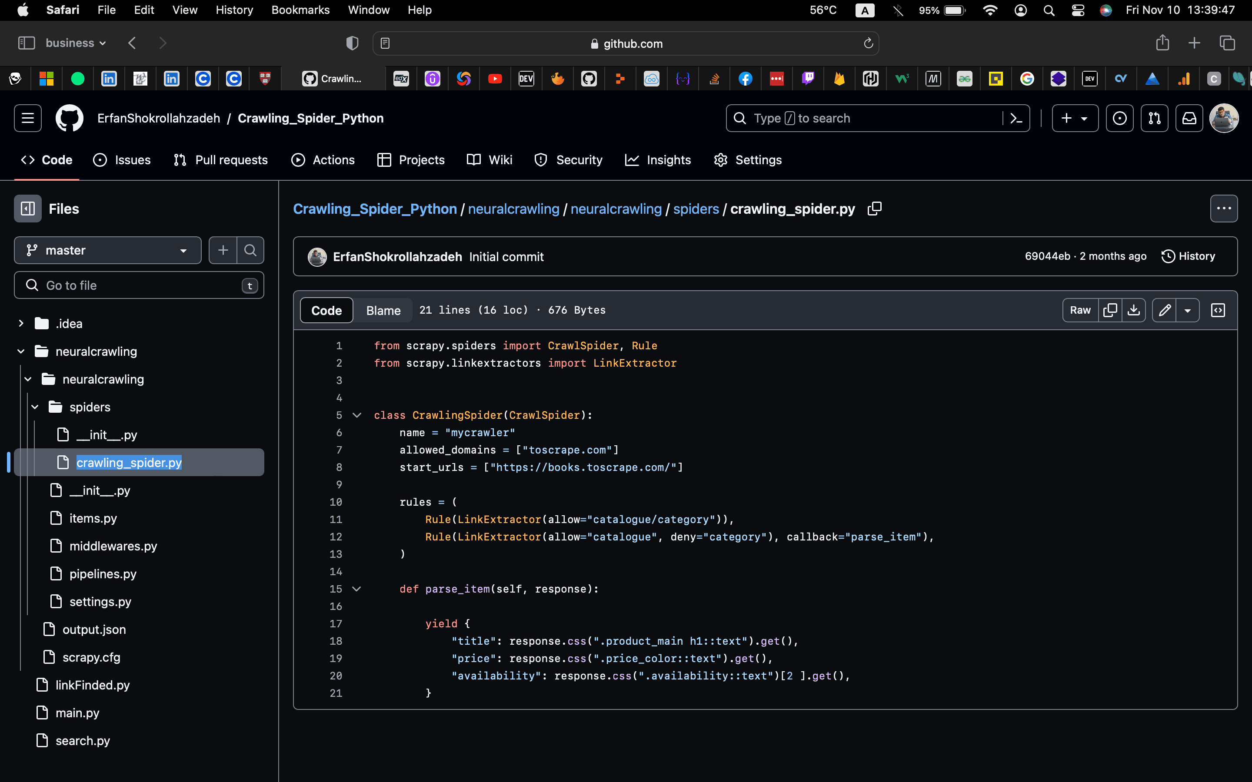Open the Pull requests tab
1252x782 pixels.
[x=221, y=160]
